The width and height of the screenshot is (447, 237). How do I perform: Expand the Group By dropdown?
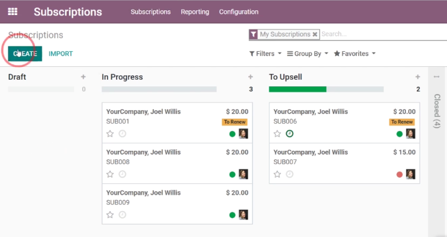point(307,54)
